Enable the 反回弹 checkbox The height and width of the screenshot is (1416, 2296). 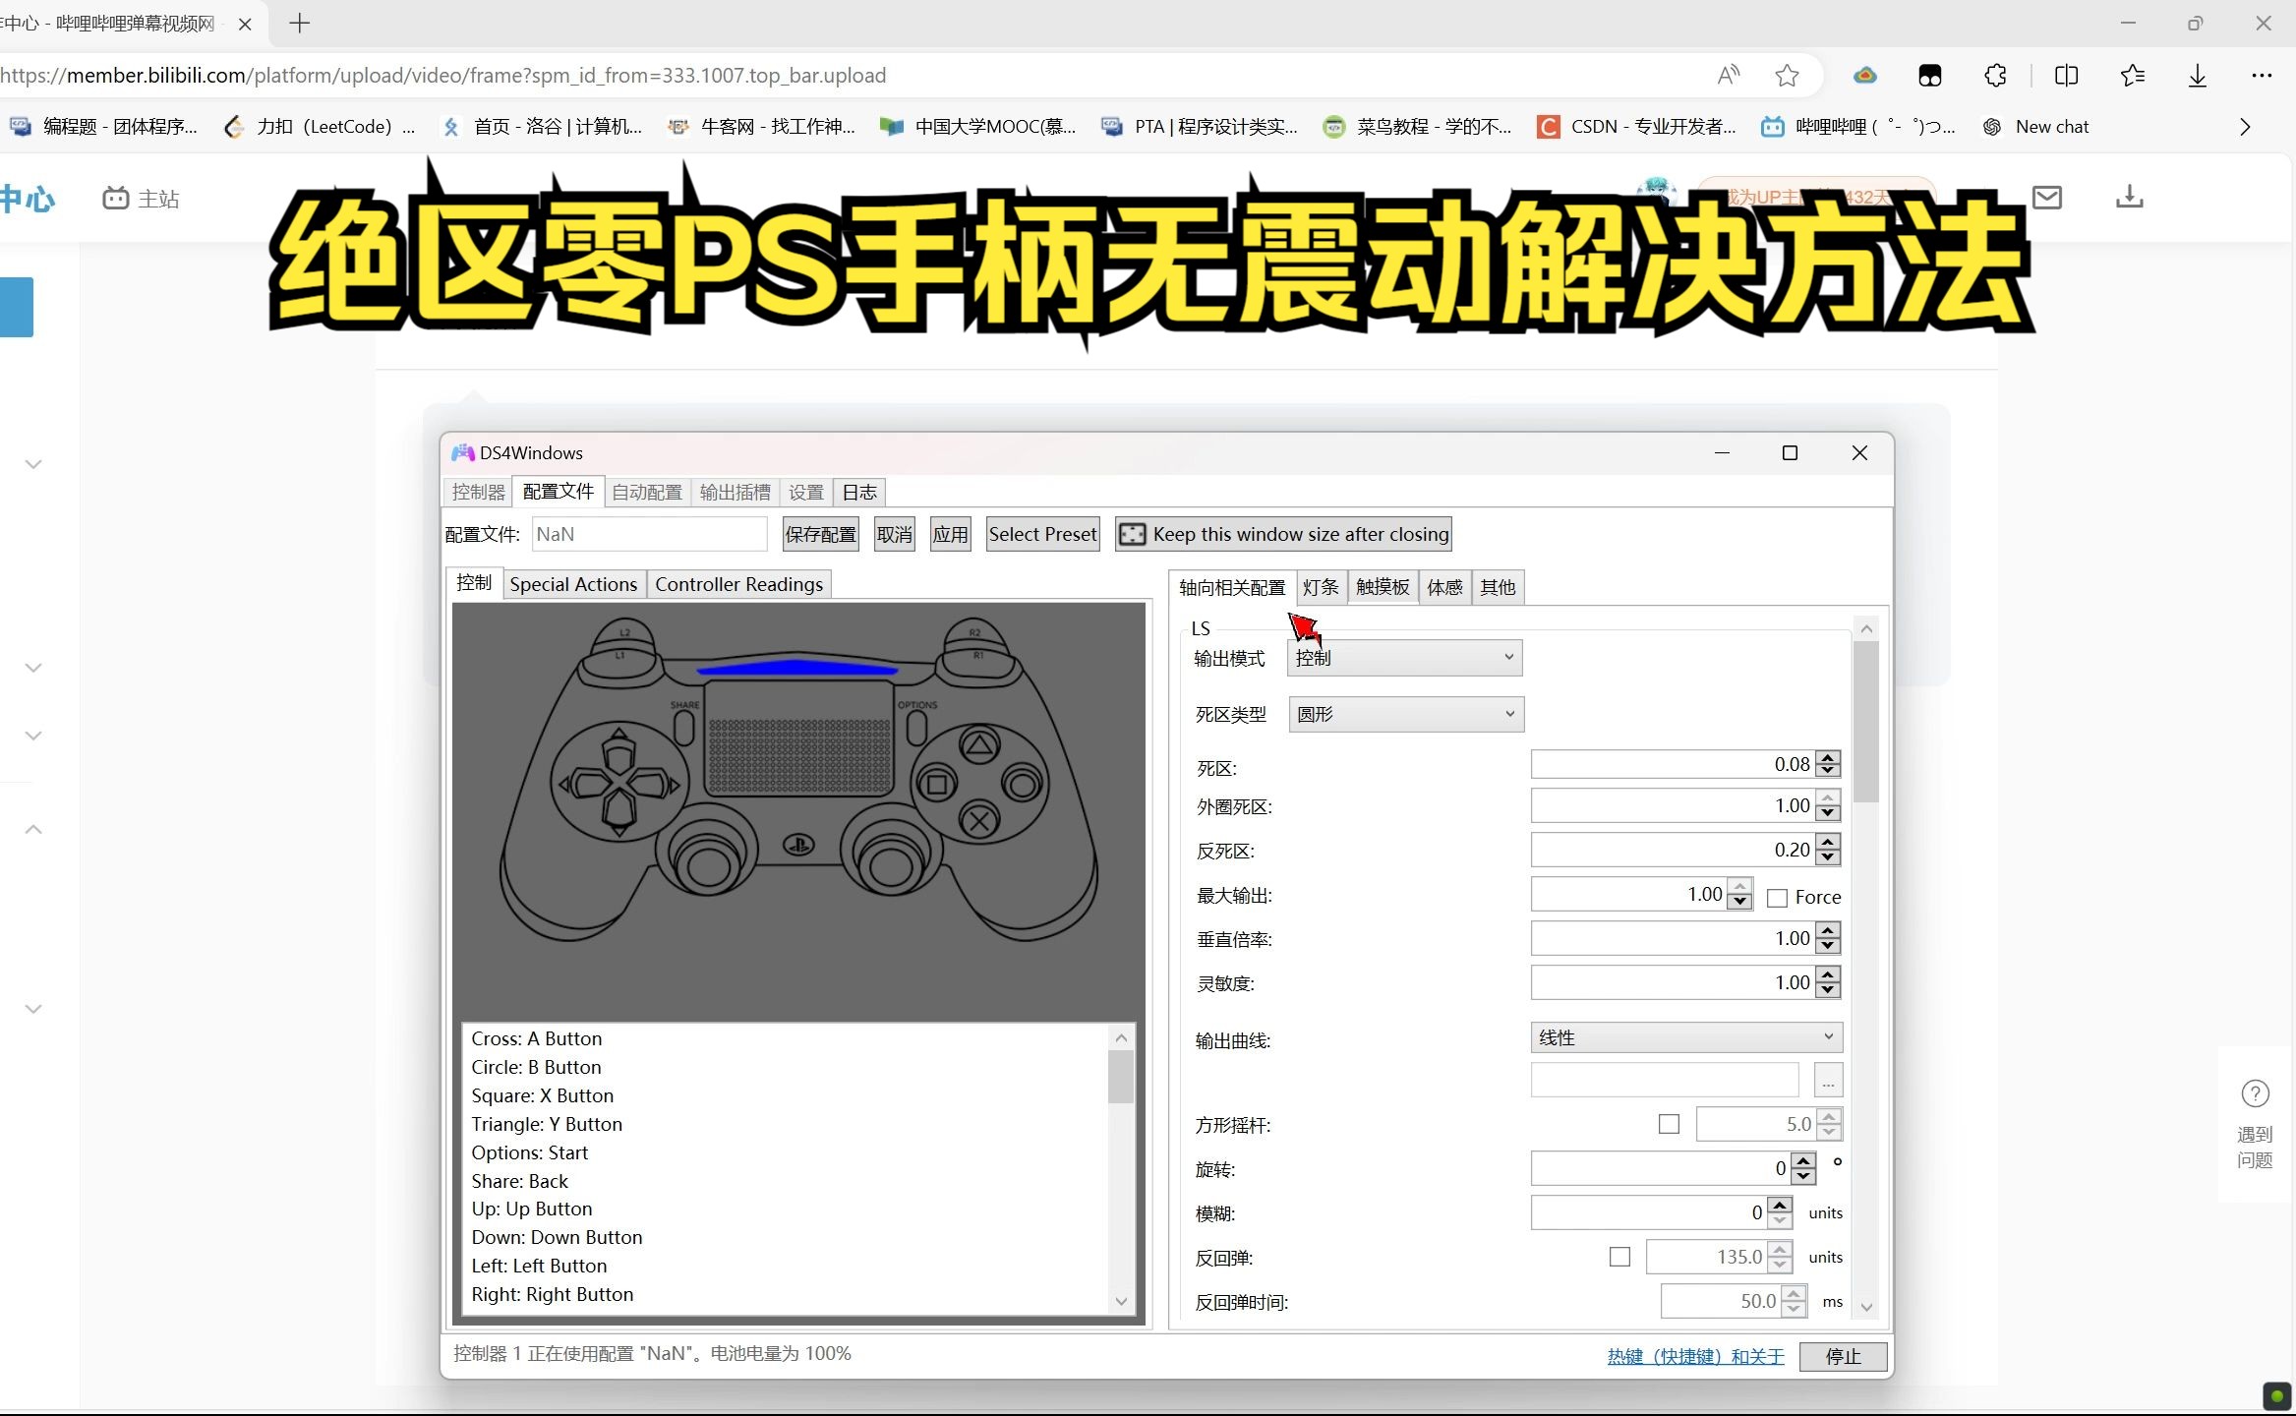coord(1619,1257)
